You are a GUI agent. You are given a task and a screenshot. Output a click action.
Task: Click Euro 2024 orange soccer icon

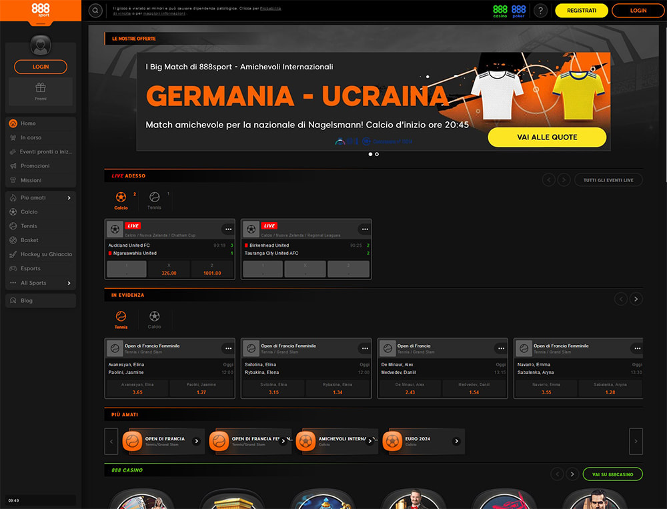click(x=392, y=441)
